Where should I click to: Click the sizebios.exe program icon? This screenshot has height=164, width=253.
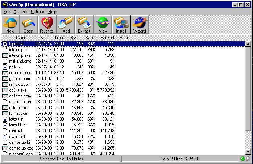click(x=5, y=73)
